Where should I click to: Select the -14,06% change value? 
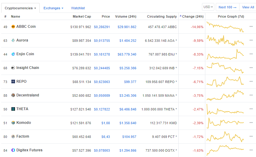pos(197,27)
